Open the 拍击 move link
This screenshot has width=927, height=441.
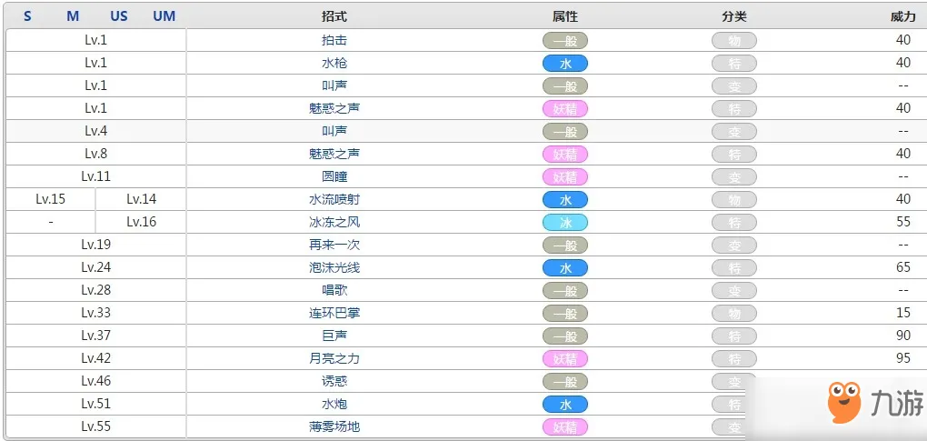334,41
